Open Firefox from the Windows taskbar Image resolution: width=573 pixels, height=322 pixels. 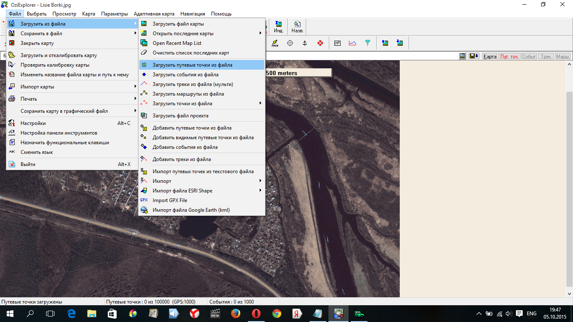(236, 313)
